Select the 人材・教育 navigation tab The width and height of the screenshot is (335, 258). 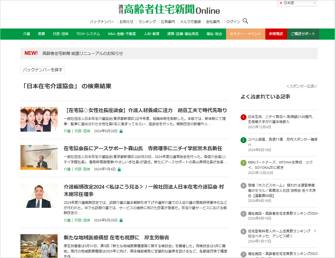[x=151, y=34]
